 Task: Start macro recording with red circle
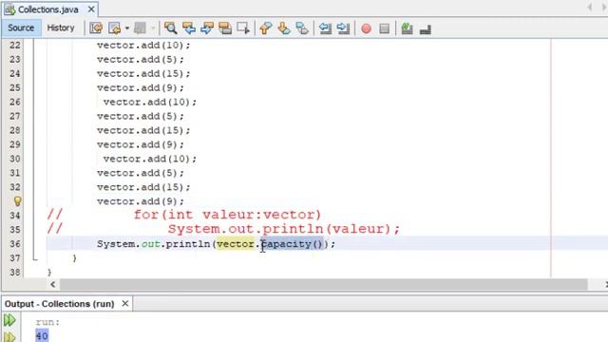pos(366,28)
